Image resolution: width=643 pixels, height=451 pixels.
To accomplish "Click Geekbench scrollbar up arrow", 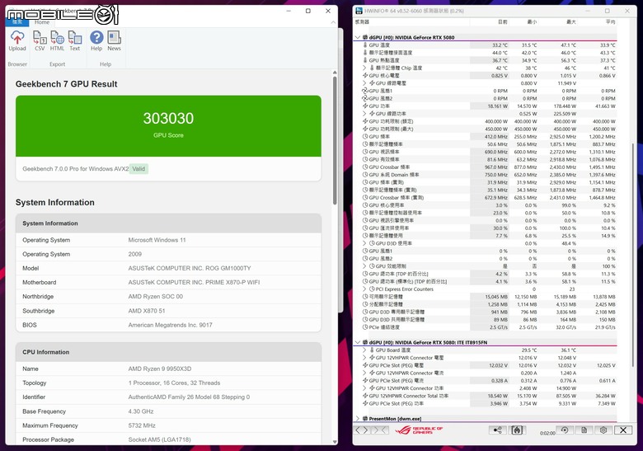I will [335, 73].
